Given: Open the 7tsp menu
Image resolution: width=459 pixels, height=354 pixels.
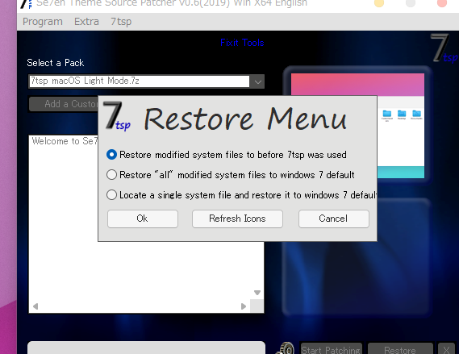Looking at the screenshot, I should [x=121, y=22].
